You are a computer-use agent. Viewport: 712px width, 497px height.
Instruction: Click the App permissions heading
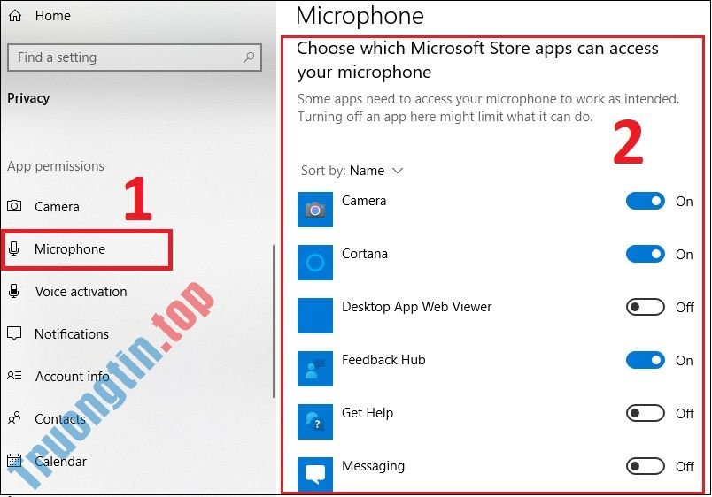pyautogui.click(x=56, y=166)
